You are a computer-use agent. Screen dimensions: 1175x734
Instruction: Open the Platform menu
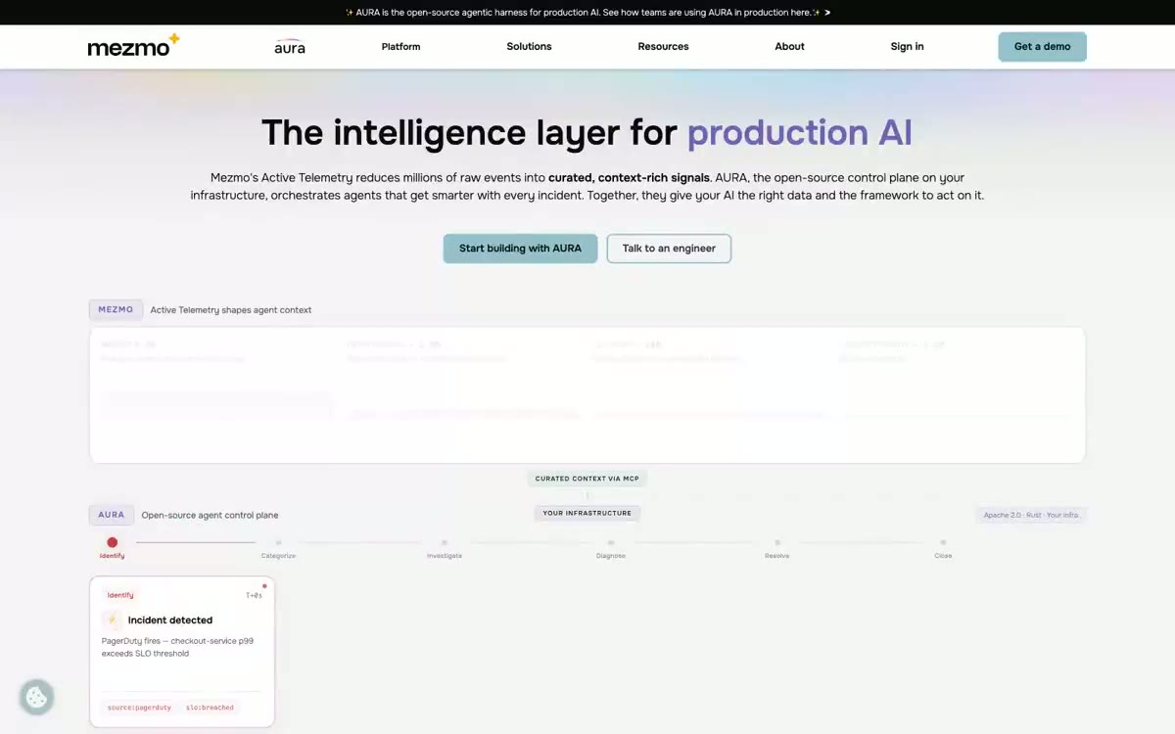point(400,47)
